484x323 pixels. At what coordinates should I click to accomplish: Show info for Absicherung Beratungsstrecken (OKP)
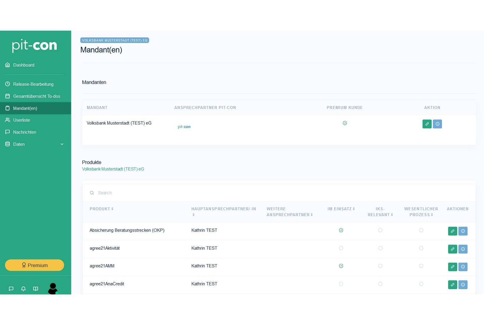[x=463, y=231]
